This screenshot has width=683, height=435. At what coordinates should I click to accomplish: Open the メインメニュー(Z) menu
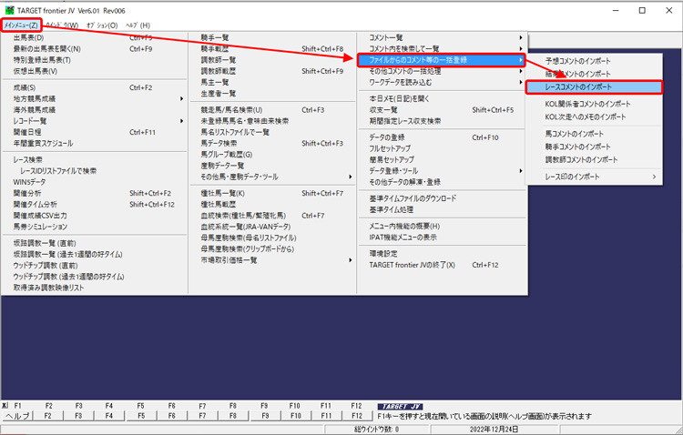(x=21, y=25)
